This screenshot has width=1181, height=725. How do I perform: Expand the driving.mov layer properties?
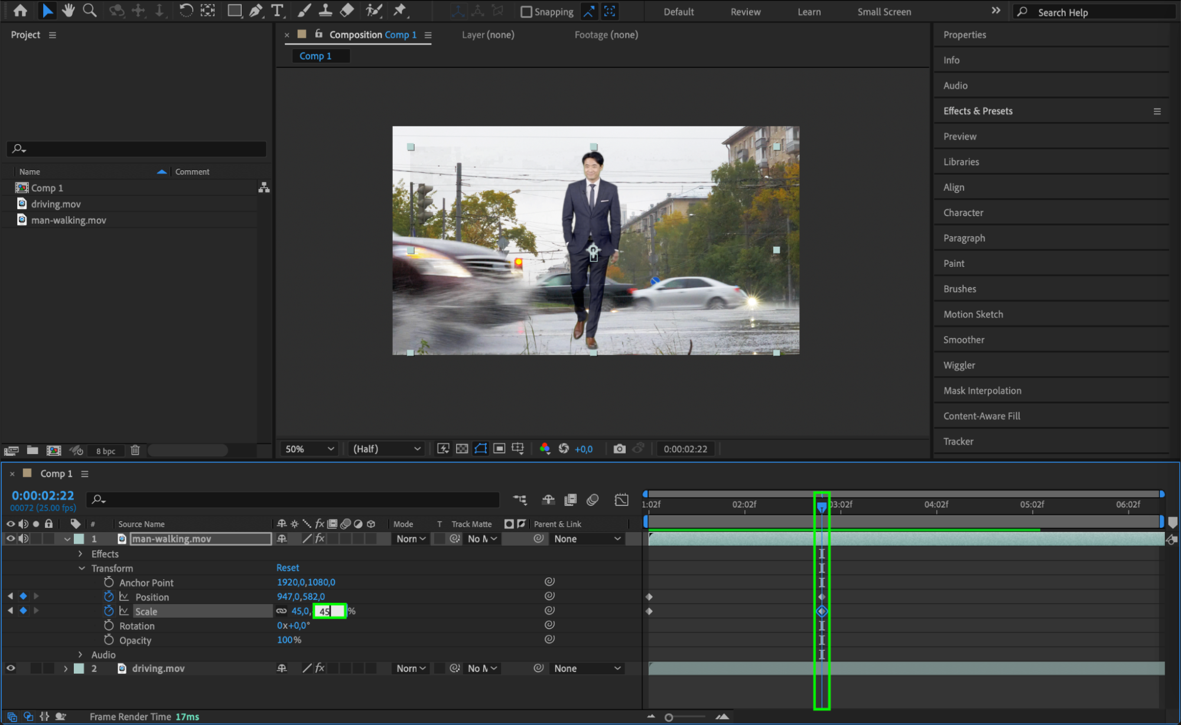pos(66,668)
